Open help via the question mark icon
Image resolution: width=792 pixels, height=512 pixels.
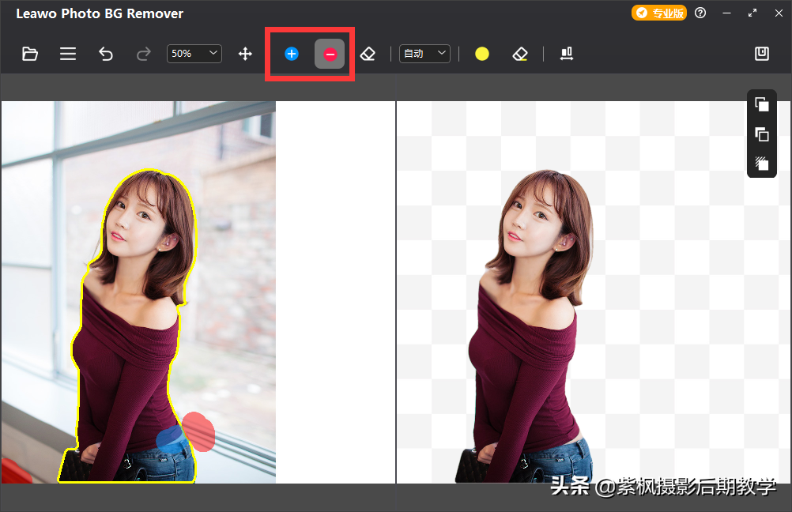pyautogui.click(x=700, y=13)
